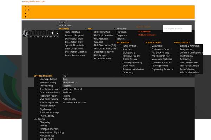Viewport: 211px width, 140px height.
Task: Open the About Us menu item
Action: (x=121, y=29)
